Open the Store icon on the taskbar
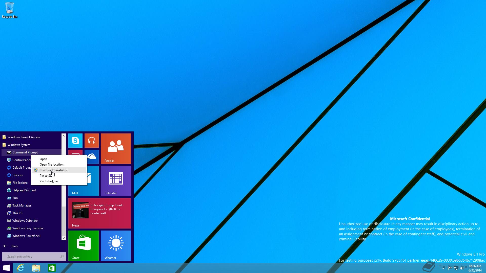The height and width of the screenshot is (273, 486). pyautogui.click(x=52, y=268)
